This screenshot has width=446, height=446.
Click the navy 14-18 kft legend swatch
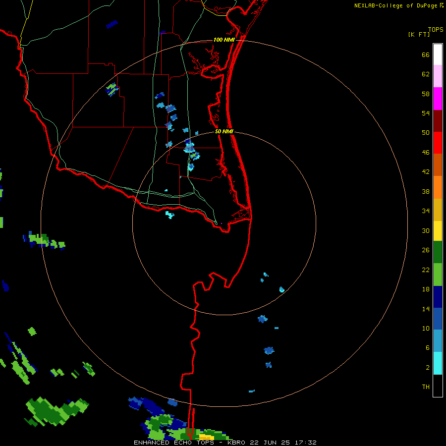pos(438,297)
